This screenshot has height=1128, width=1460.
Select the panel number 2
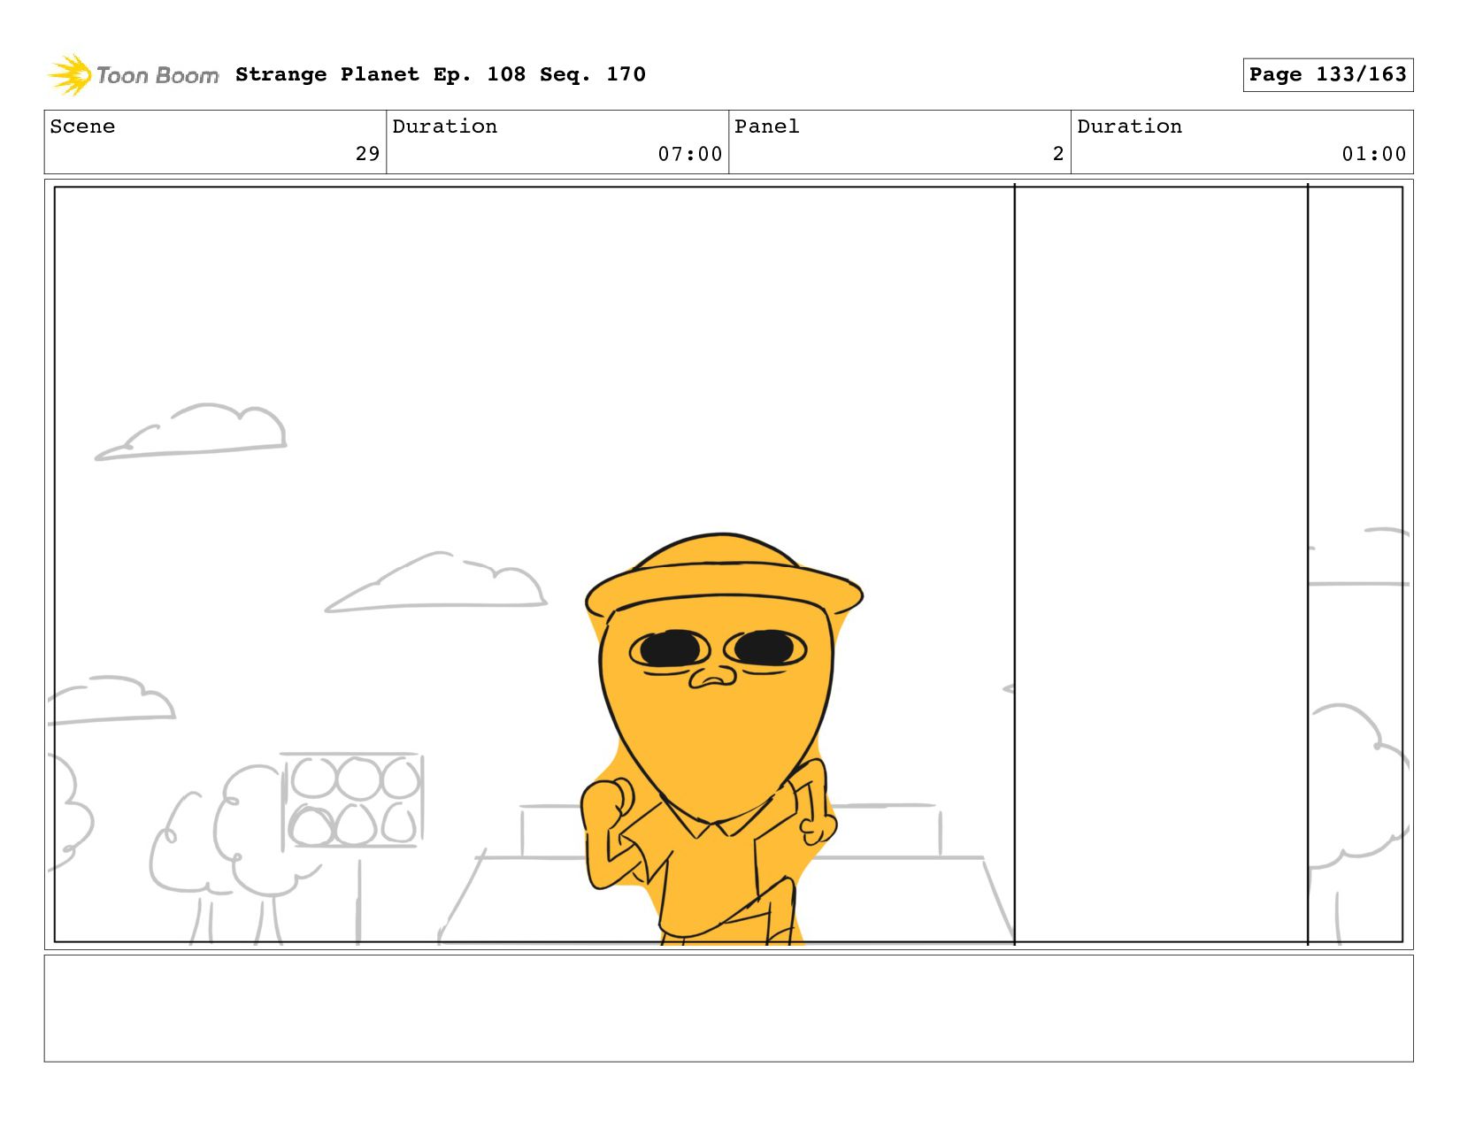(x=1057, y=154)
